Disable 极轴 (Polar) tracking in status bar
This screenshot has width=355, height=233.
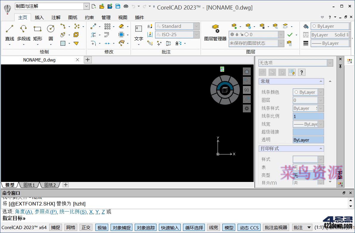click(102, 227)
